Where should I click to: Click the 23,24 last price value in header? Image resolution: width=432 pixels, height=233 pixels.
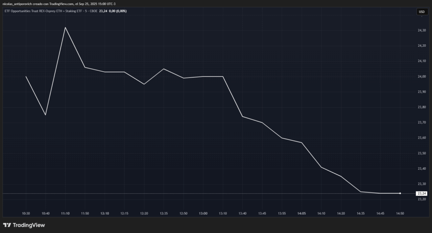(x=103, y=11)
